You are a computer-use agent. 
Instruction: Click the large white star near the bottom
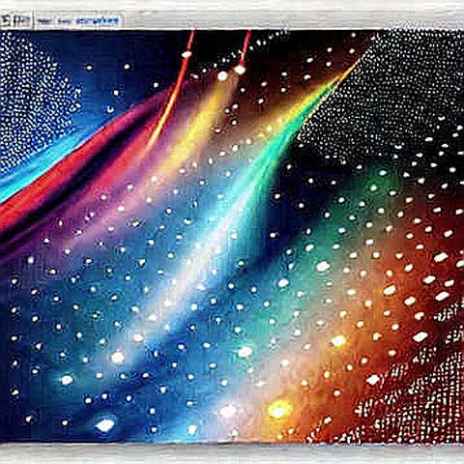tap(105, 425)
